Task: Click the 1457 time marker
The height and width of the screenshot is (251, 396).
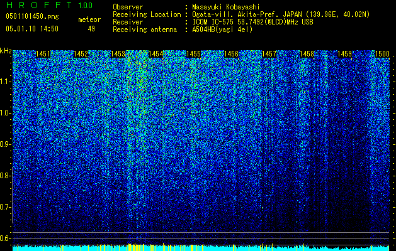Action: pos(269,54)
